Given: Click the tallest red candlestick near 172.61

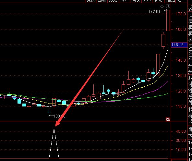Looking at the screenshot, I should [x=168, y=20].
